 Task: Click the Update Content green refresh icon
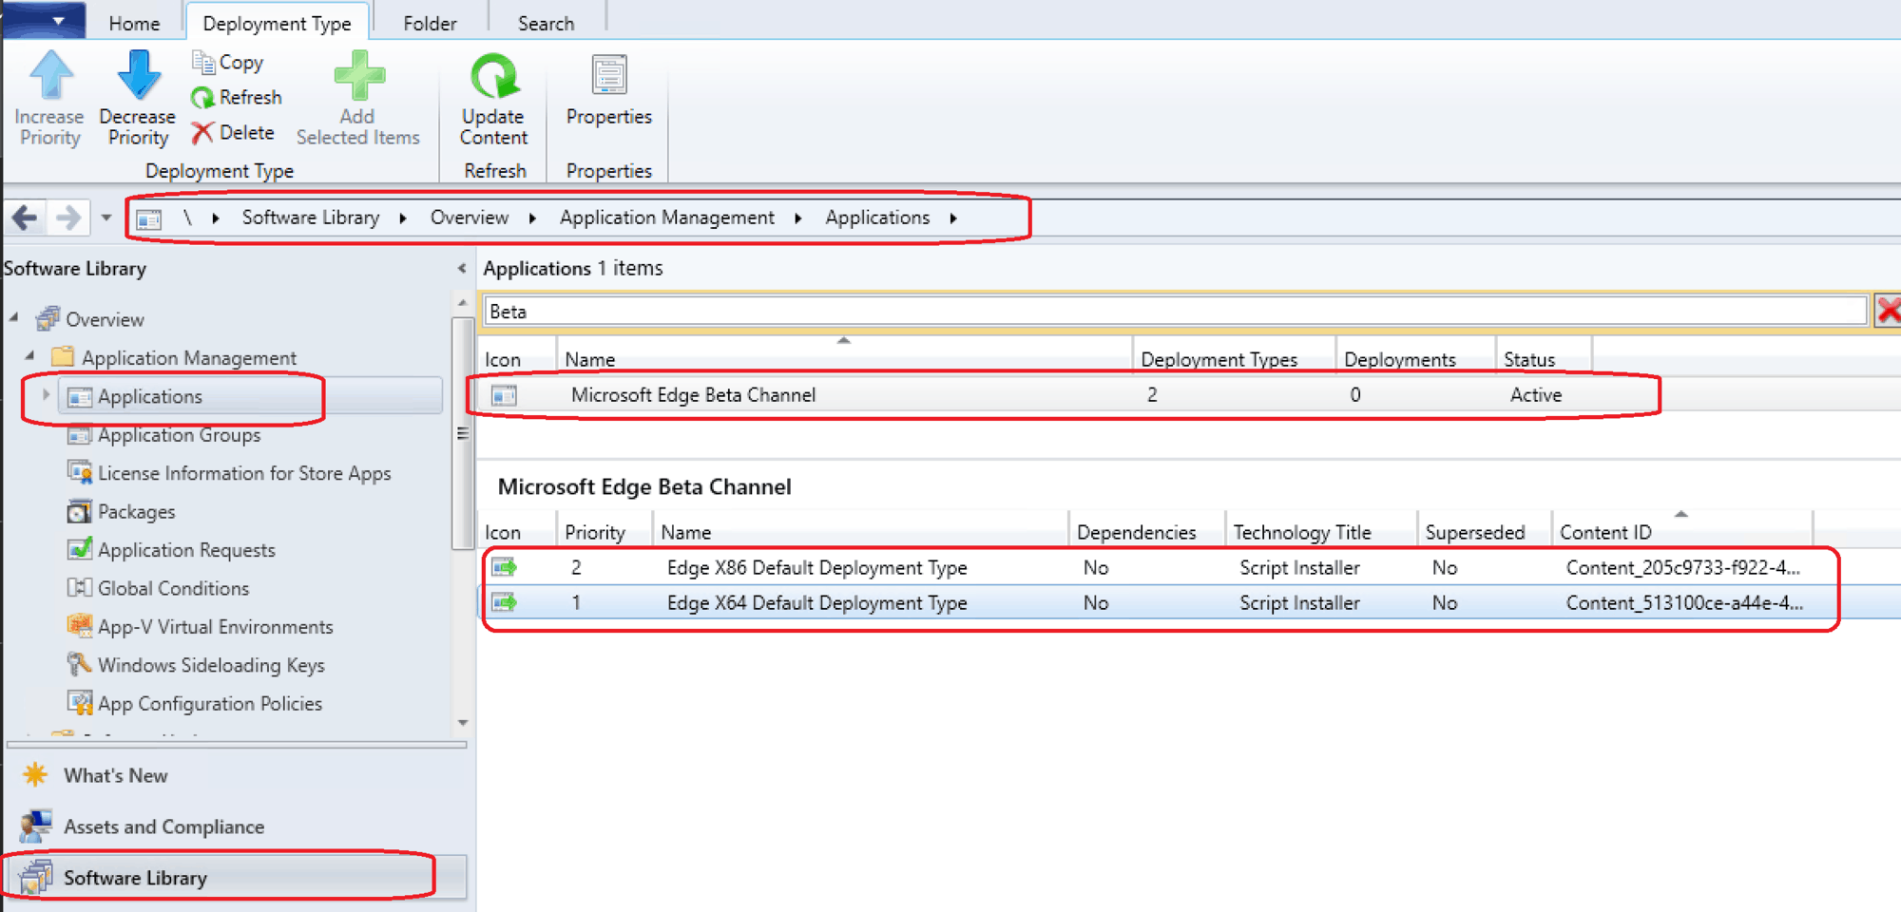[x=493, y=78]
